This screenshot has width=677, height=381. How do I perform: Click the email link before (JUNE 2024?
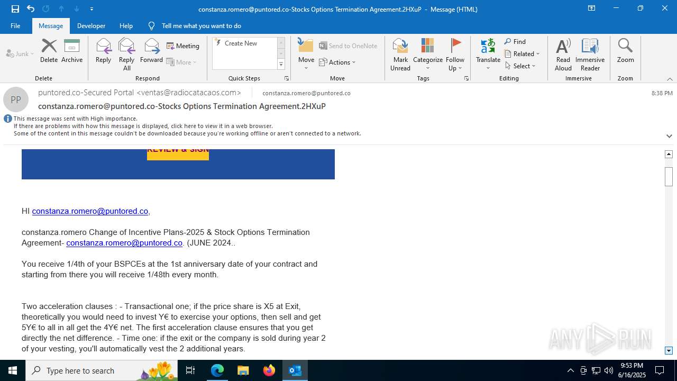(x=124, y=243)
